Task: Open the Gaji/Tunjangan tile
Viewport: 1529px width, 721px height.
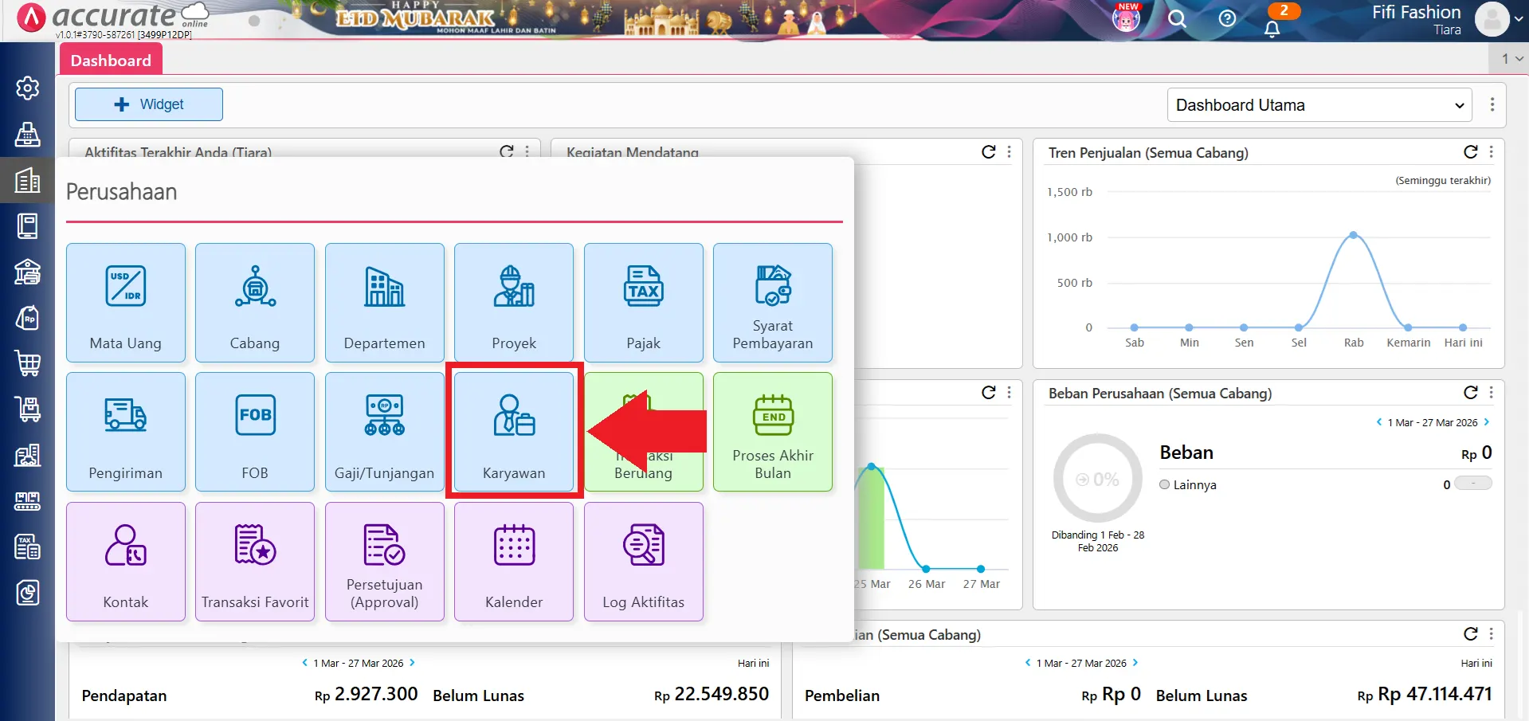Action: point(384,432)
